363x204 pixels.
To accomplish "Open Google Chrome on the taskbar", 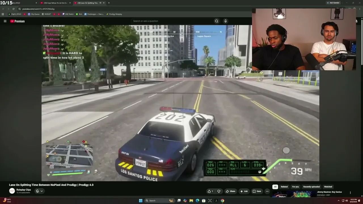I will point(223,201).
